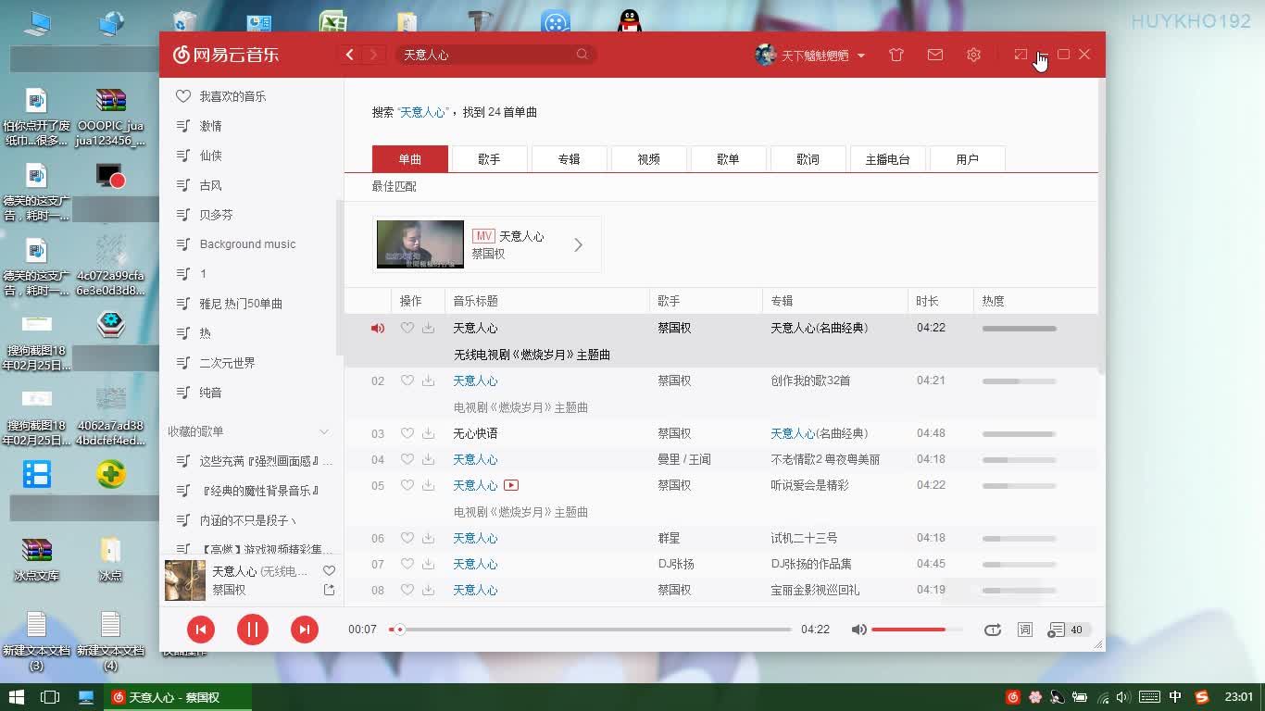Like song 03 无心快语
The height and width of the screenshot is (711, 1265).
(x=407, y=433)
